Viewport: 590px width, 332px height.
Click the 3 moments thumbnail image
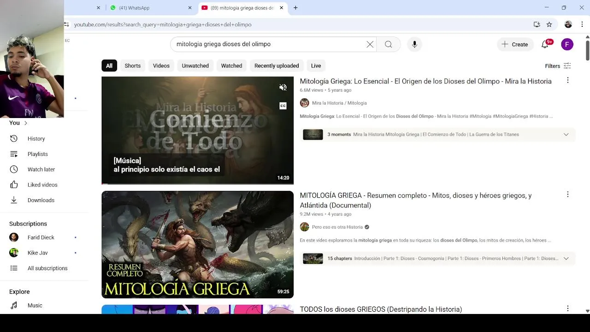pos(313,135)
